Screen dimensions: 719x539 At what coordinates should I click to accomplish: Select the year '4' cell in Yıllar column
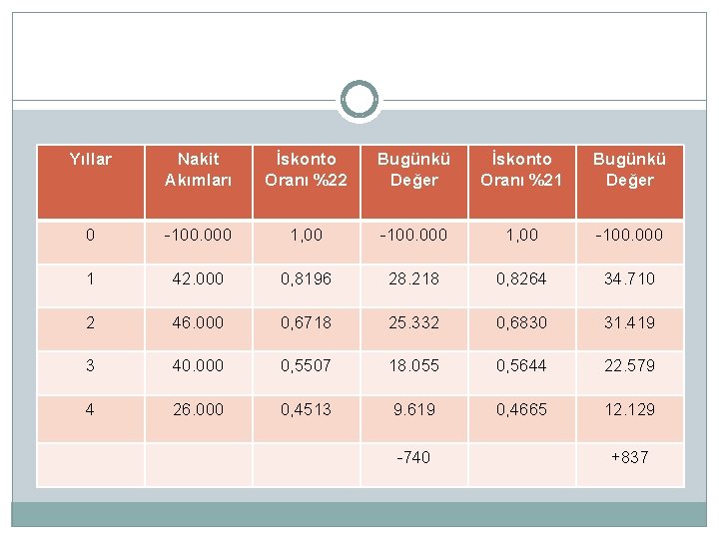pyautogui.click(x=90, y=418)
